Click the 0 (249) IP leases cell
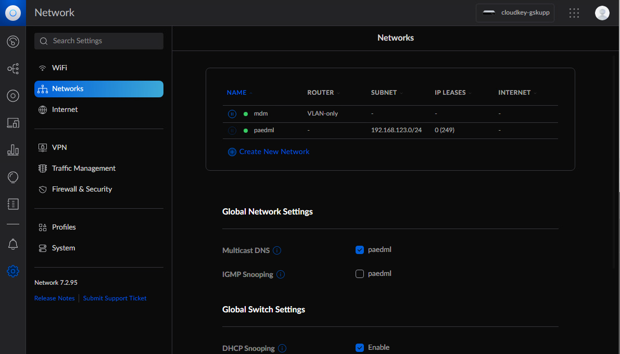 point(445,130)
